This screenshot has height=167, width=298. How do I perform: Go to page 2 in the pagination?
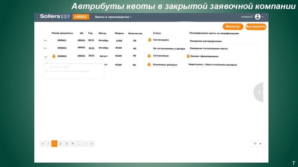[x=60, y=143]
